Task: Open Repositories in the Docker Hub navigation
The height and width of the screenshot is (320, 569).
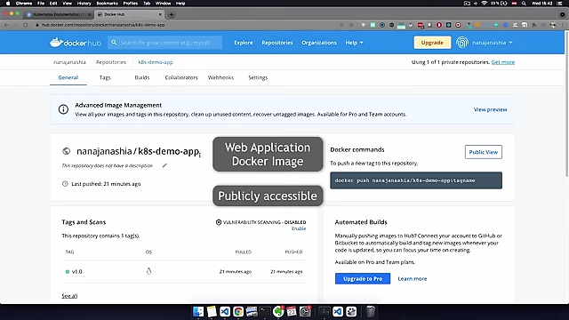Action: click(277, 43)
